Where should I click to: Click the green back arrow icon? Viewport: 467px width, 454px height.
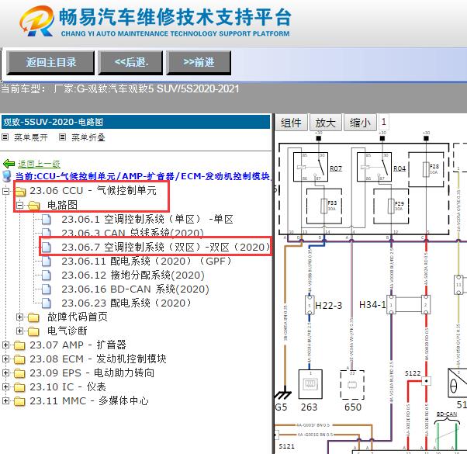pyautogui.click(x=9, y=164)
